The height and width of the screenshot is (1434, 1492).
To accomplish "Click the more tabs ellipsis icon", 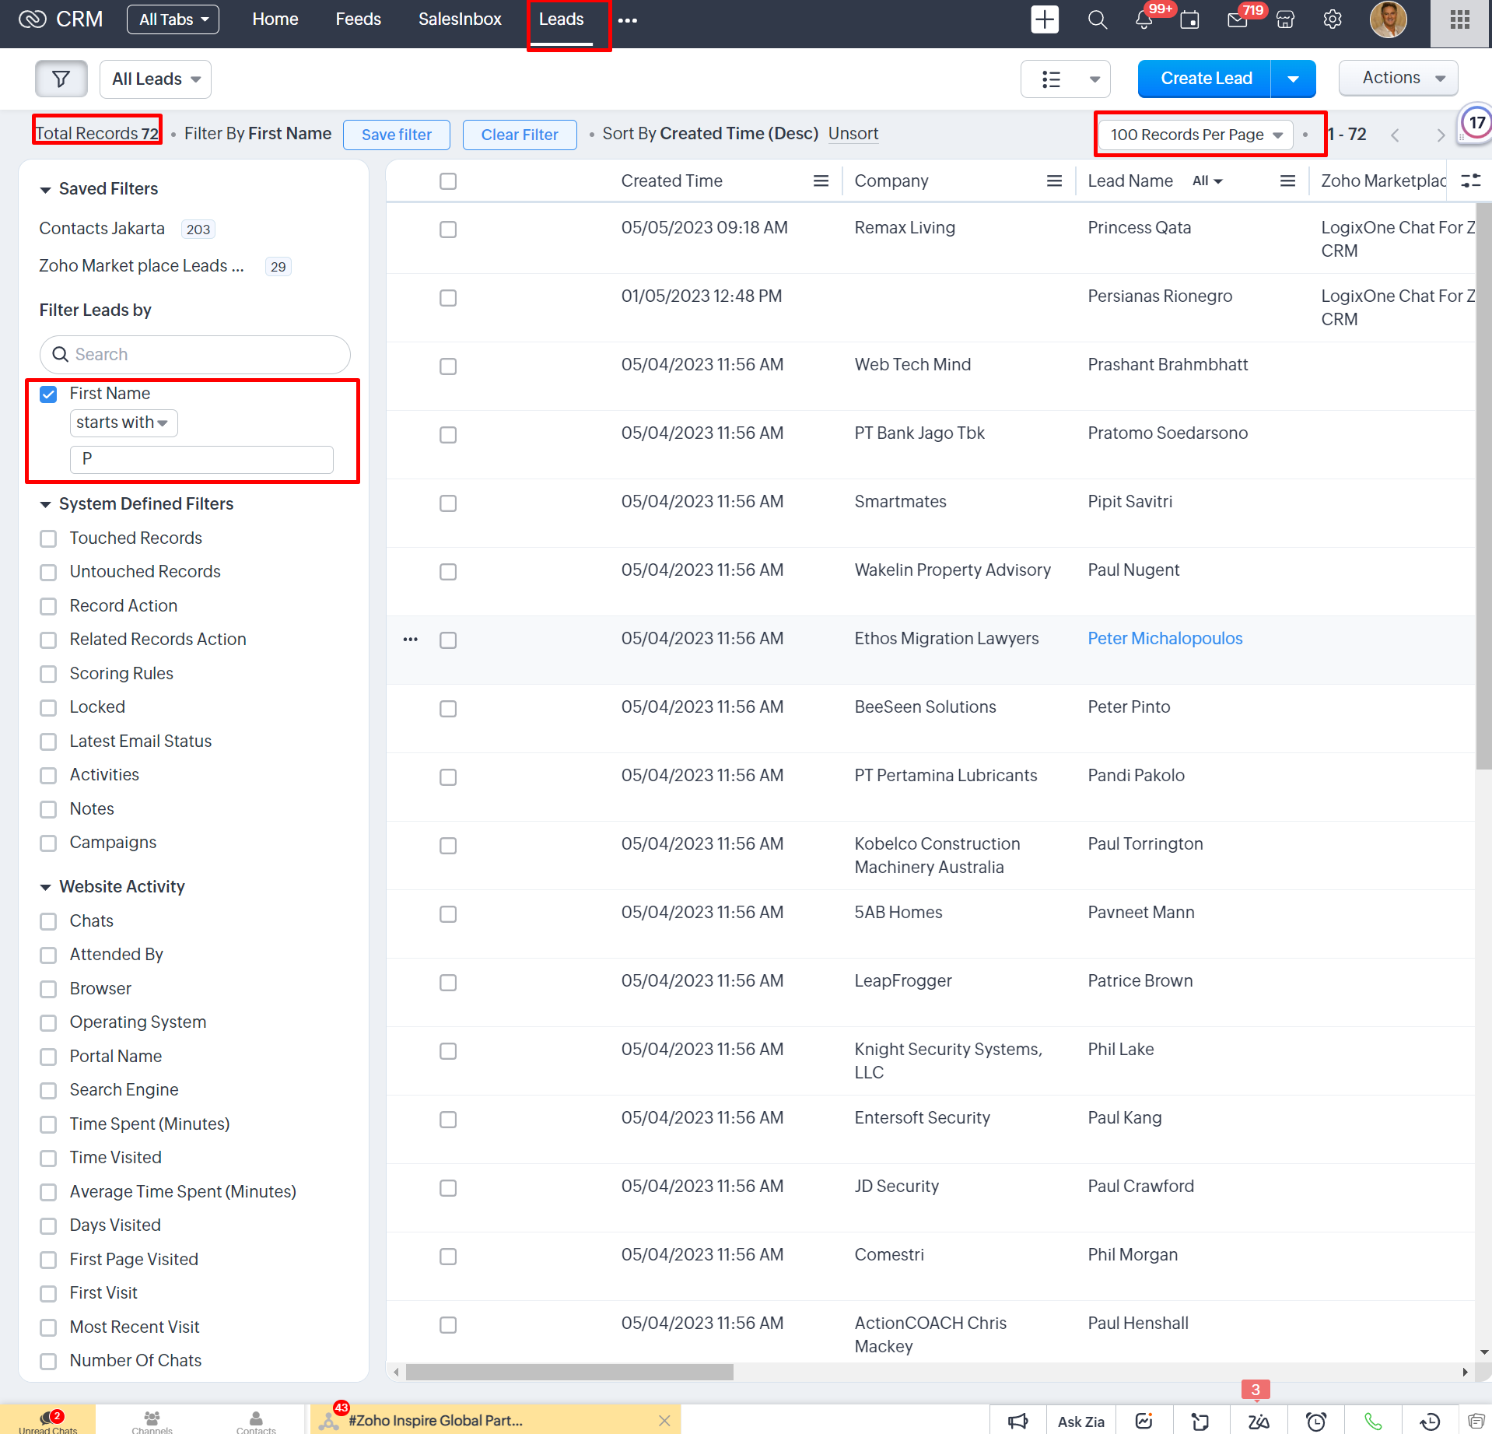I will 628,20.
